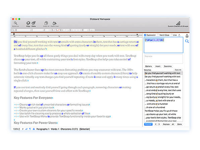Image resolution: width=200 pixels, height=150 pixels.
Task: Click 'Paragraphs: 1' in status bar
Action: click(x=43, y=129)
